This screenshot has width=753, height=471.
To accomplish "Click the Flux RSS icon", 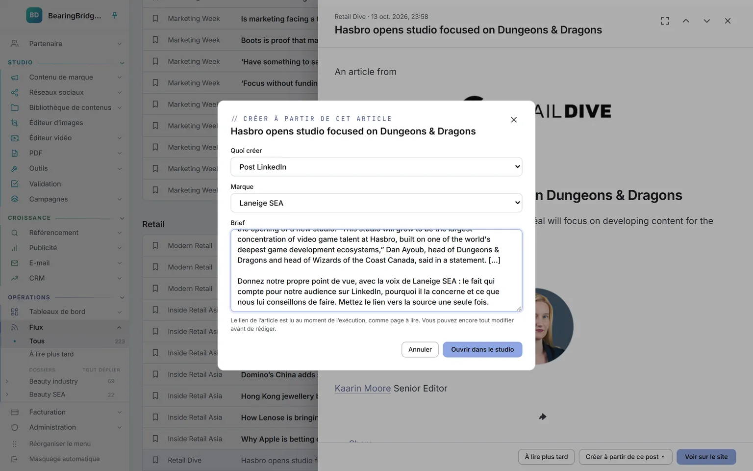I will [x=15, y=327].
